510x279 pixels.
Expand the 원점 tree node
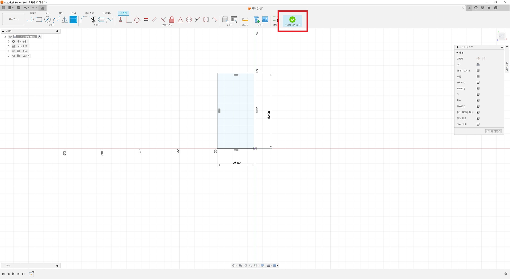(8, 51)
